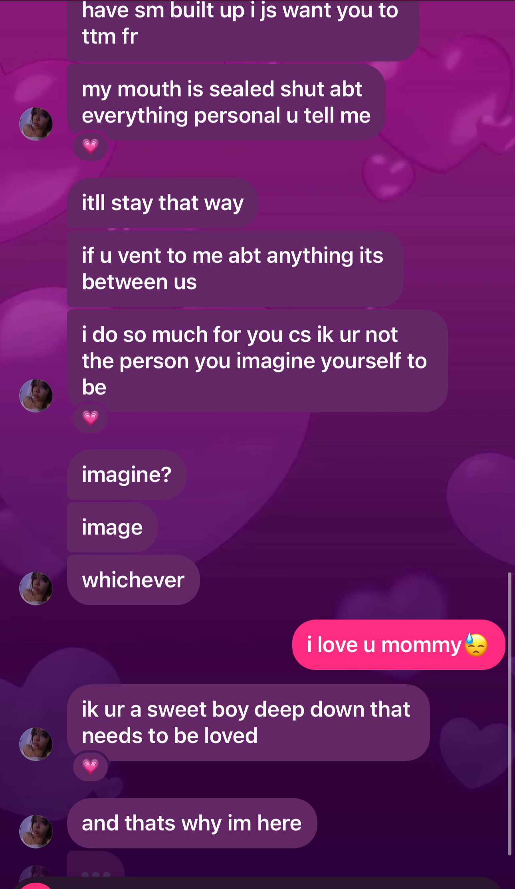
Task: Click the chat scrollbar on the right
Action: [509, 714]
